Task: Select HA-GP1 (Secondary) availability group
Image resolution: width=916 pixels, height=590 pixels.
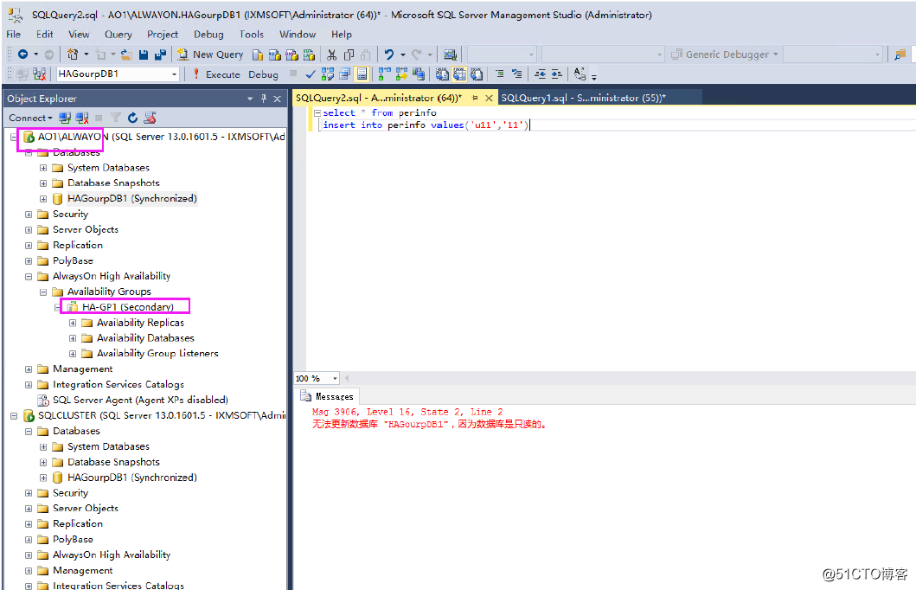Action: pyautogui.click(x=127, y=307)
